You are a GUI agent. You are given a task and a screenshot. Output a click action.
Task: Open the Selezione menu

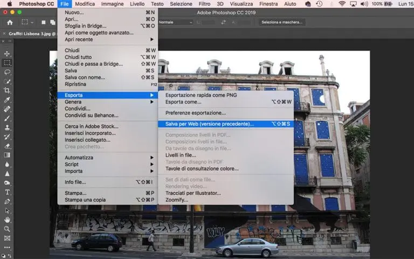[181, 4]
